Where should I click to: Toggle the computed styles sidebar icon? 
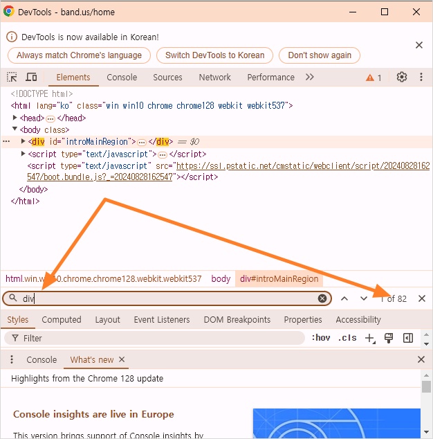tap(408, 338)
